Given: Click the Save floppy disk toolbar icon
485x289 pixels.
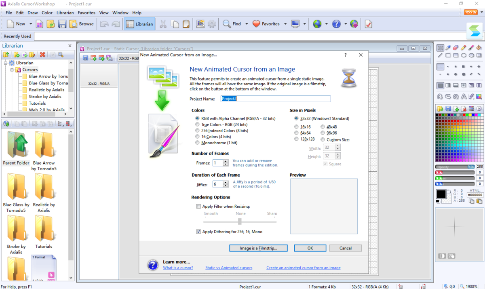Looking at the screenshot, I should tap(62, 24).
